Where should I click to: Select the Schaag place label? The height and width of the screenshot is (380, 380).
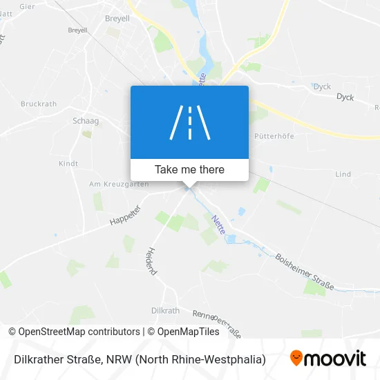click(x=86, y=121)
